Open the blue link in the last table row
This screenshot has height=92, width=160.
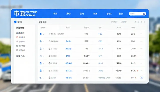pyautogui.click(x=69, y=78)
